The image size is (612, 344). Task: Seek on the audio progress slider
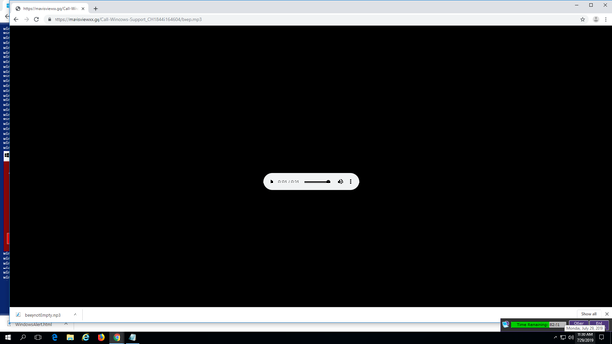[317, 182]
